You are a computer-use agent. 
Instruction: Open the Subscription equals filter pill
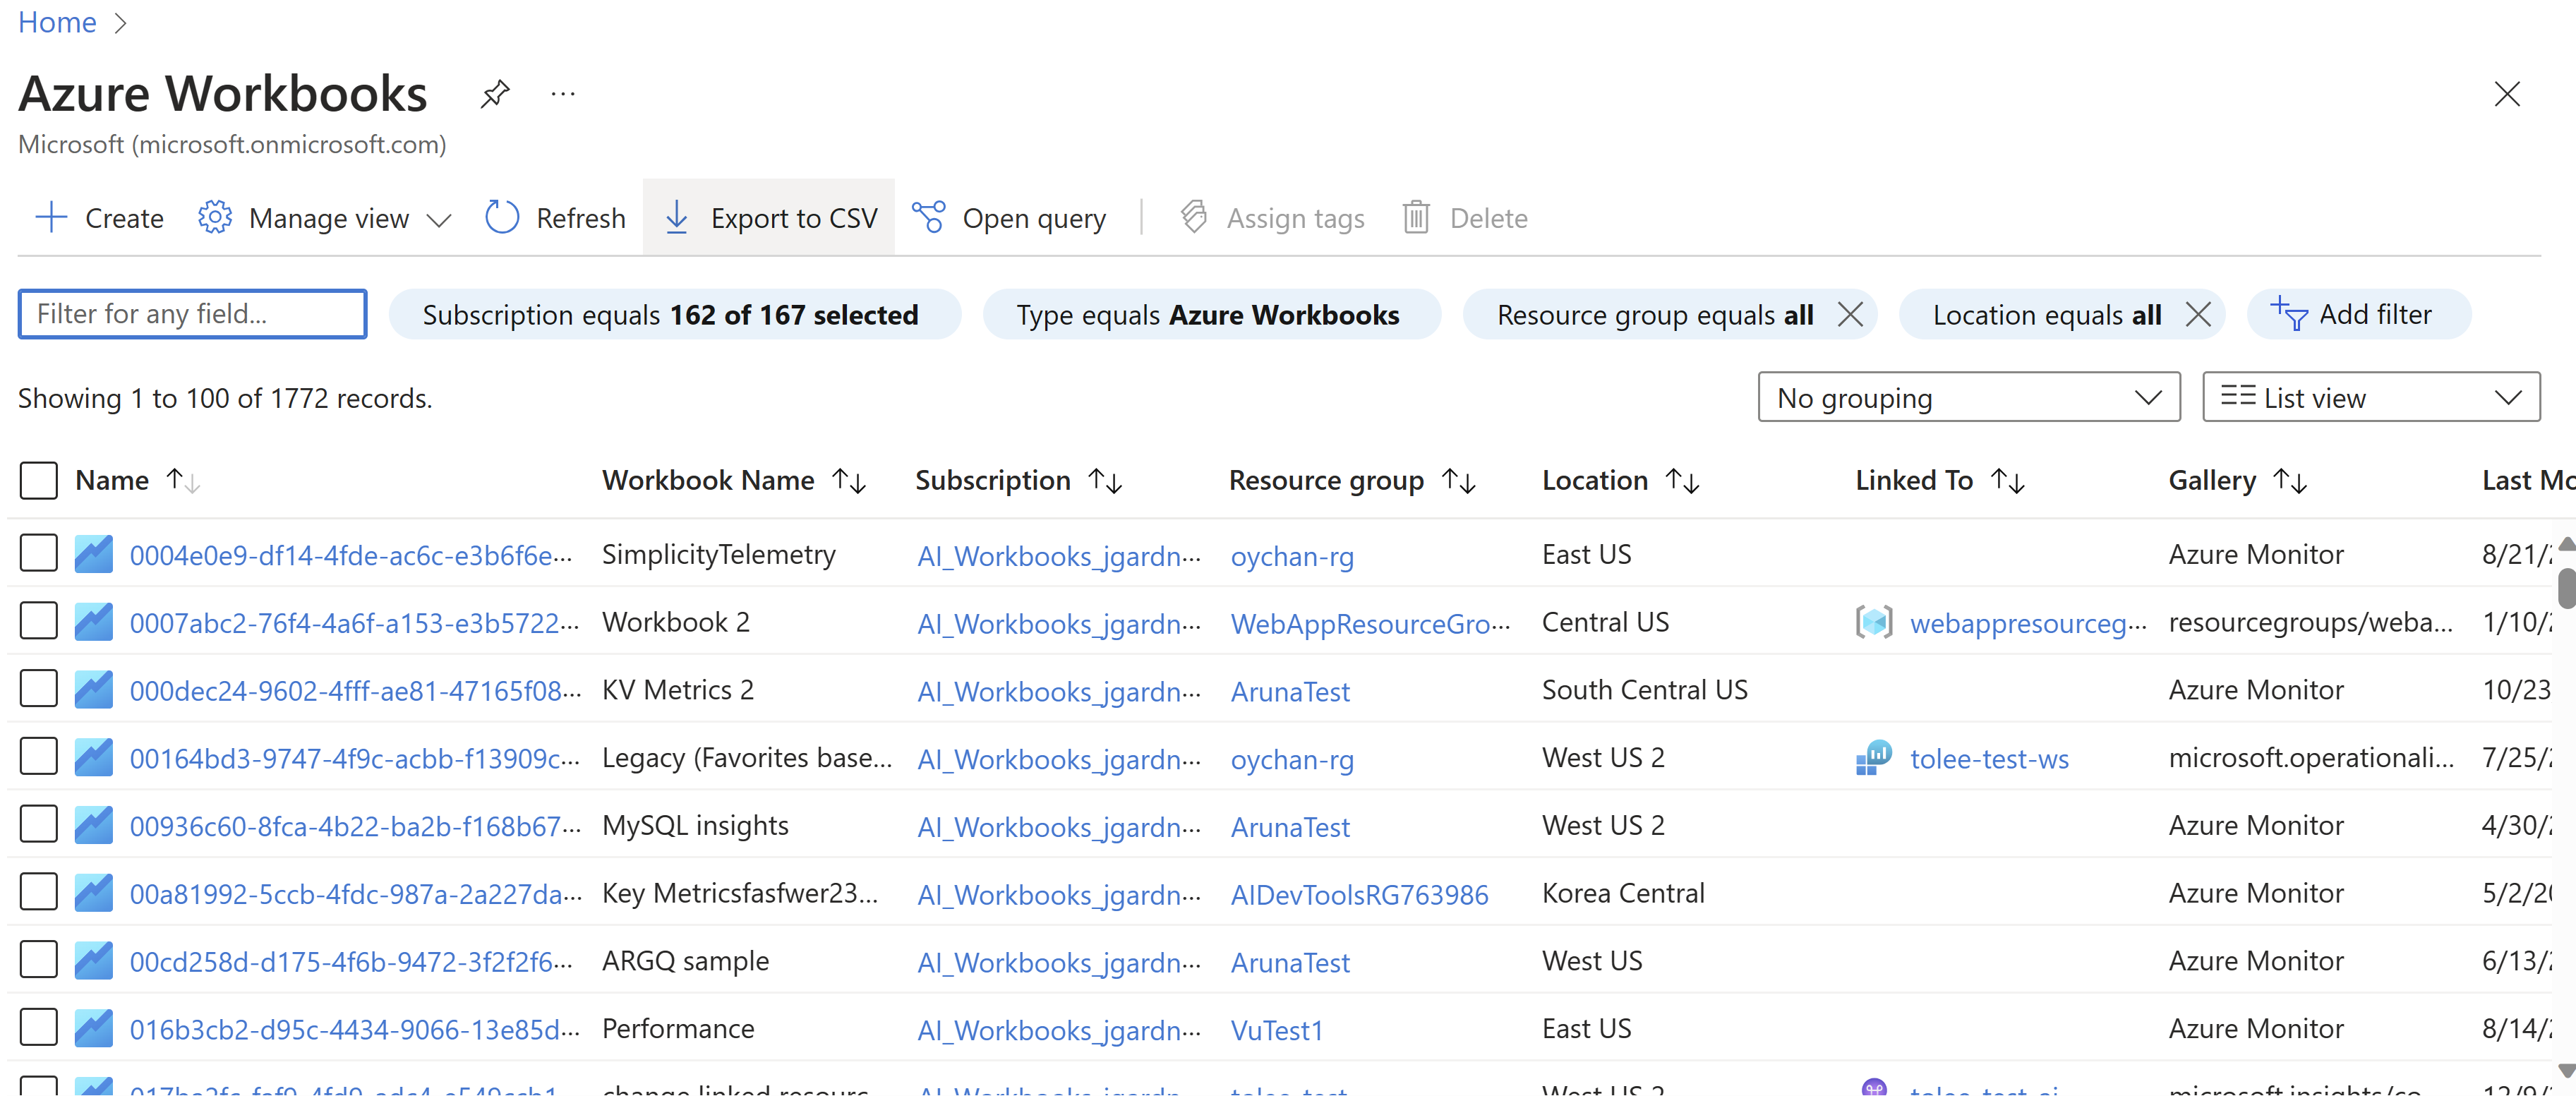(x=675, y=315)
